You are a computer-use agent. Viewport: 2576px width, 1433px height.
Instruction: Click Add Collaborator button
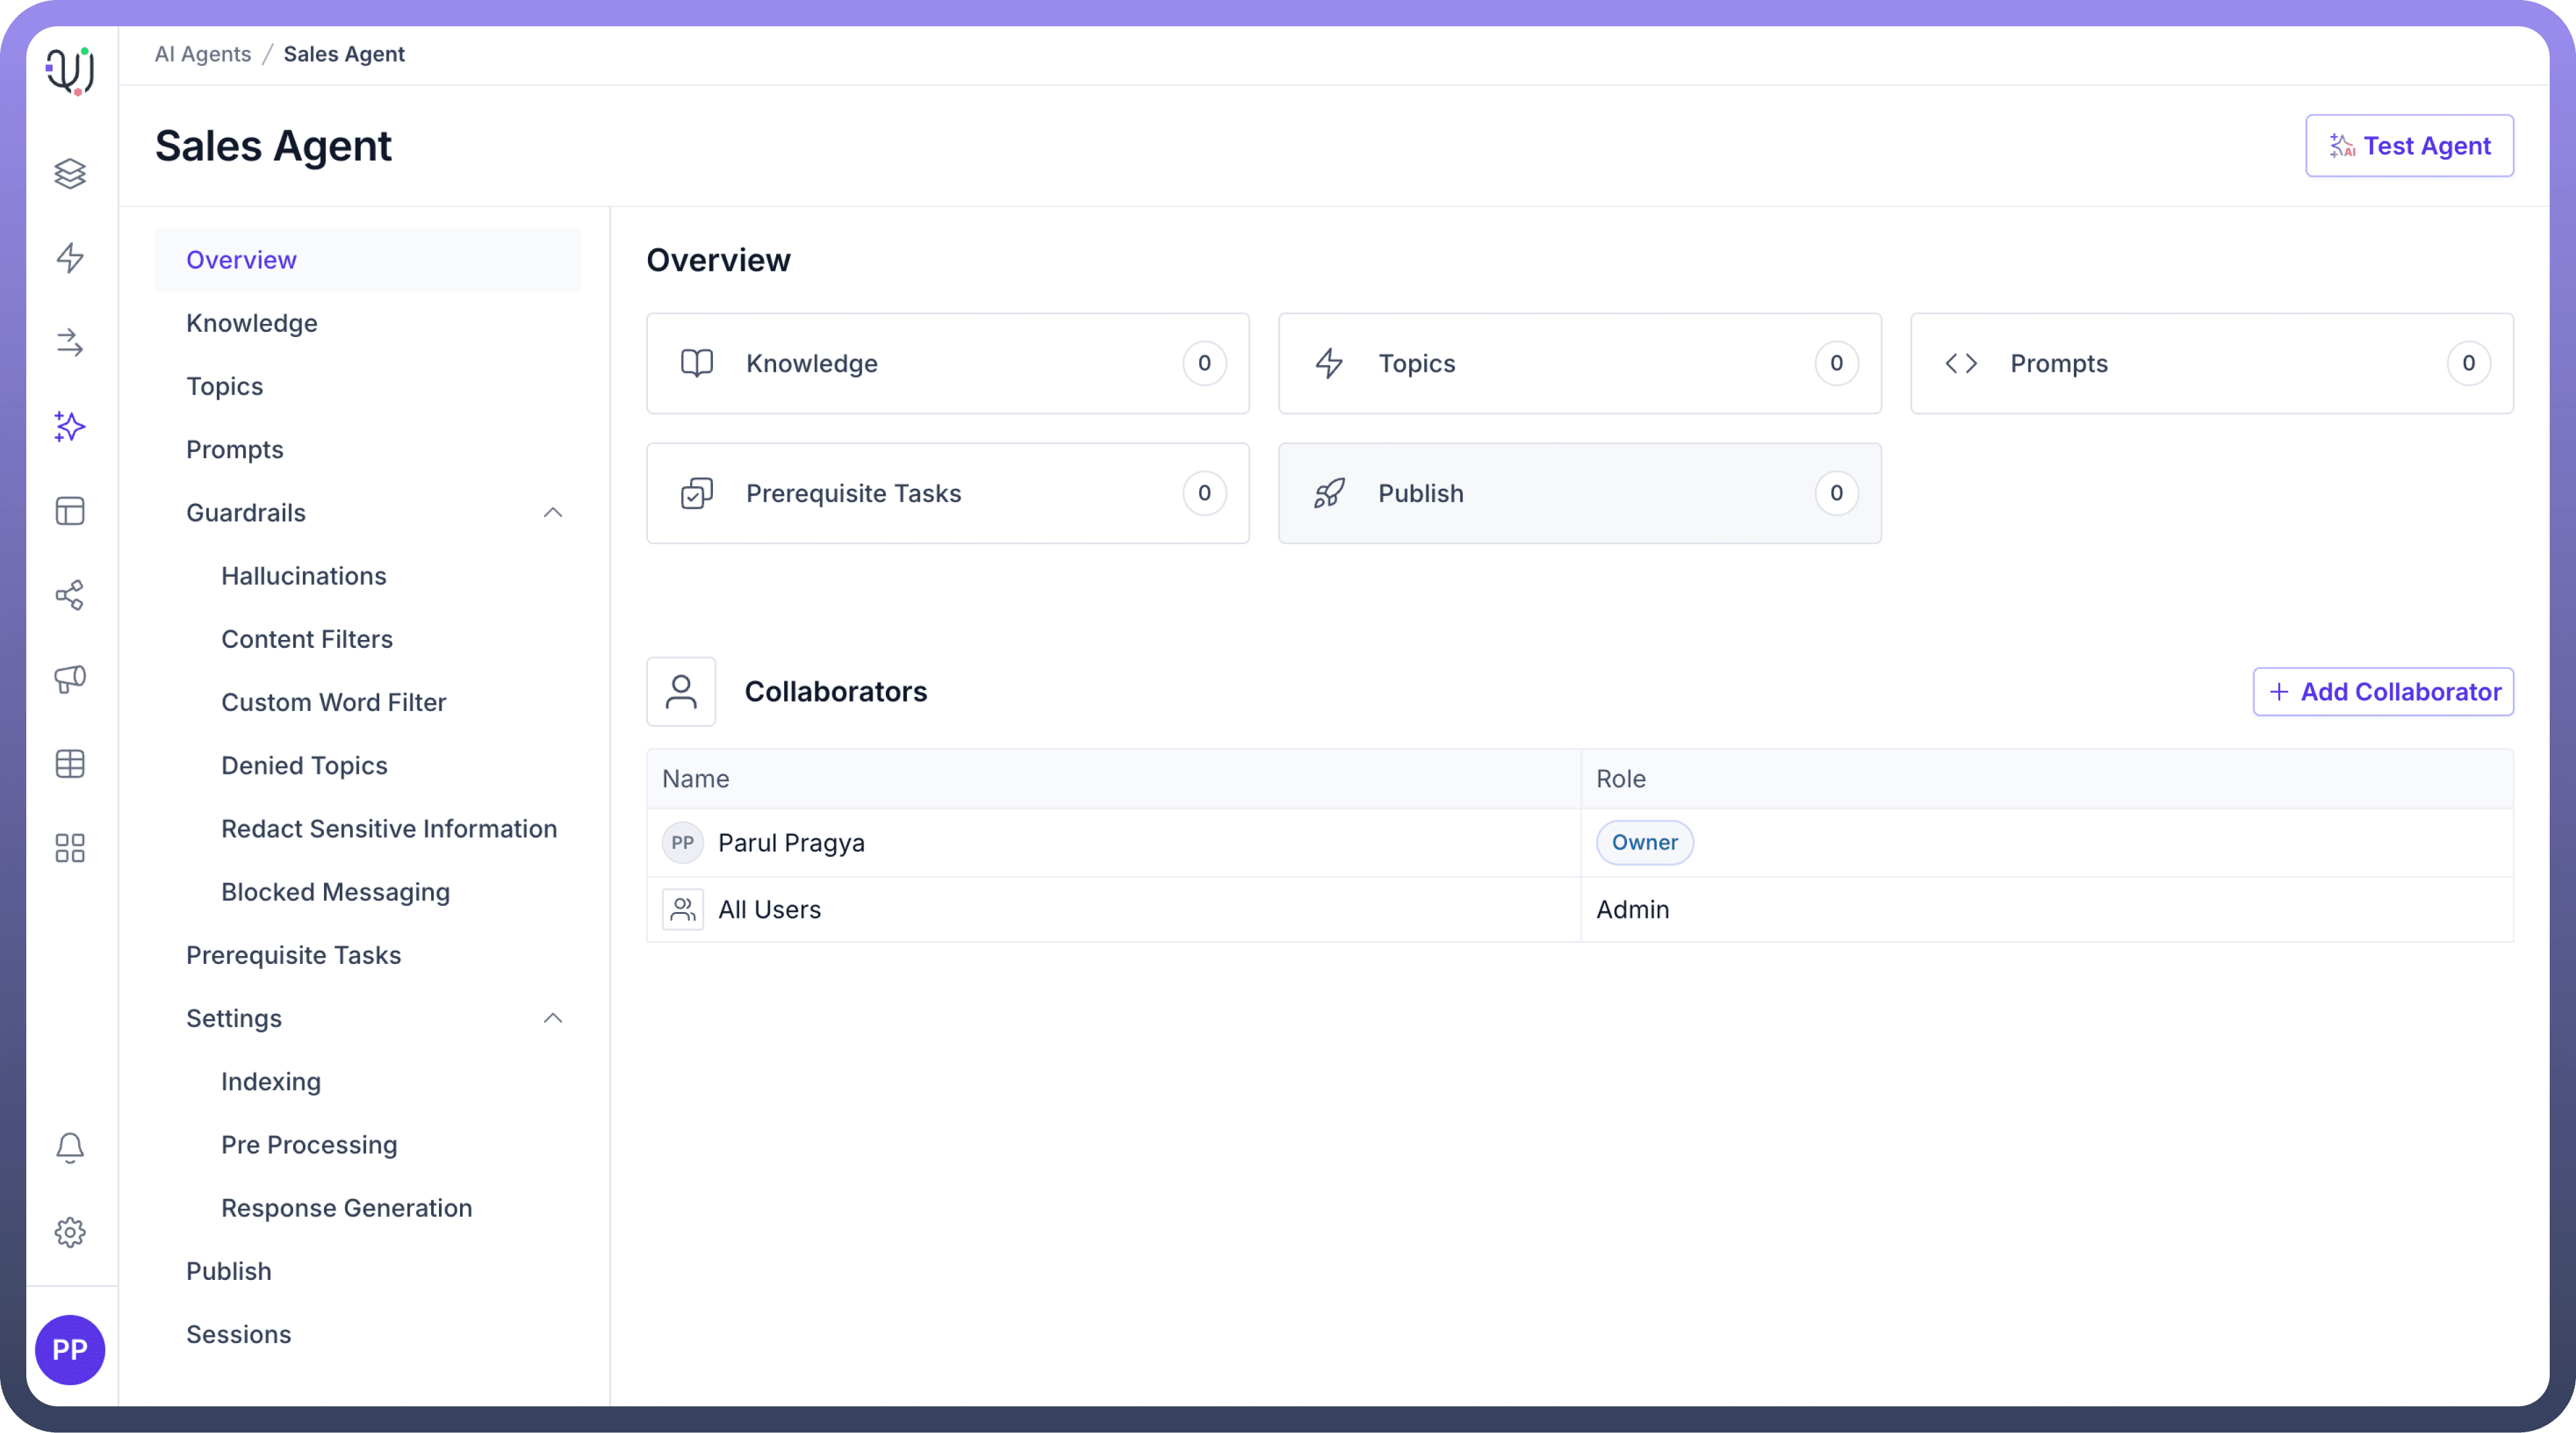(2383, 692)
